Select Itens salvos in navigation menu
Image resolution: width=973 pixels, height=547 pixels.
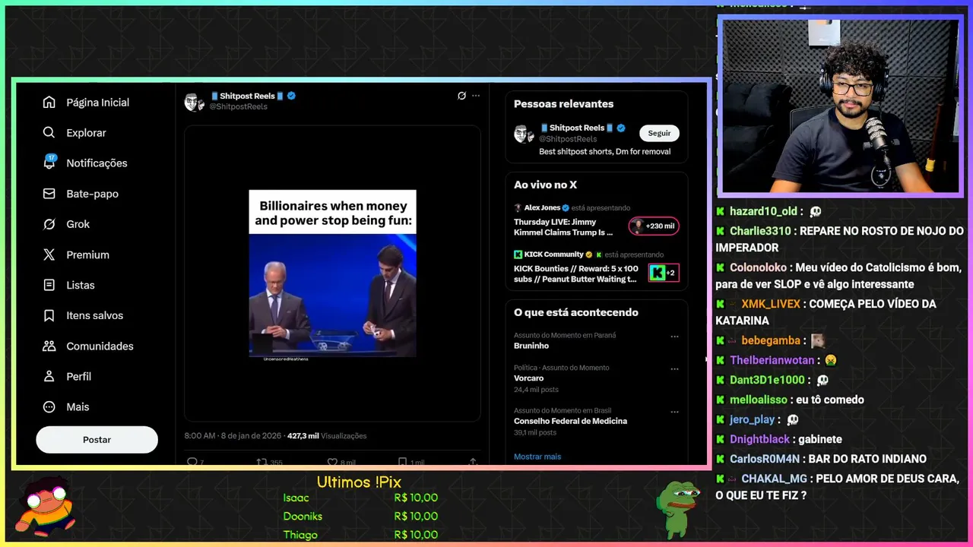coord(94,315)
